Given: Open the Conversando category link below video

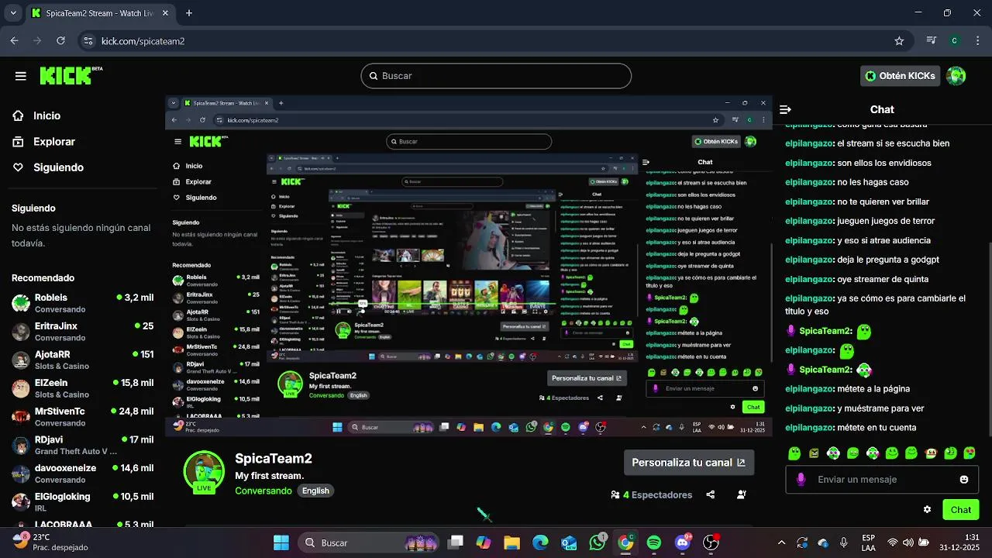Looking at the screenshot, I should 263,491.
